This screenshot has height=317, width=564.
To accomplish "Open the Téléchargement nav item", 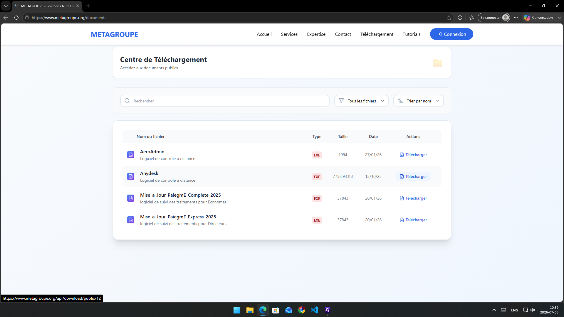I will tap(377, 34).
